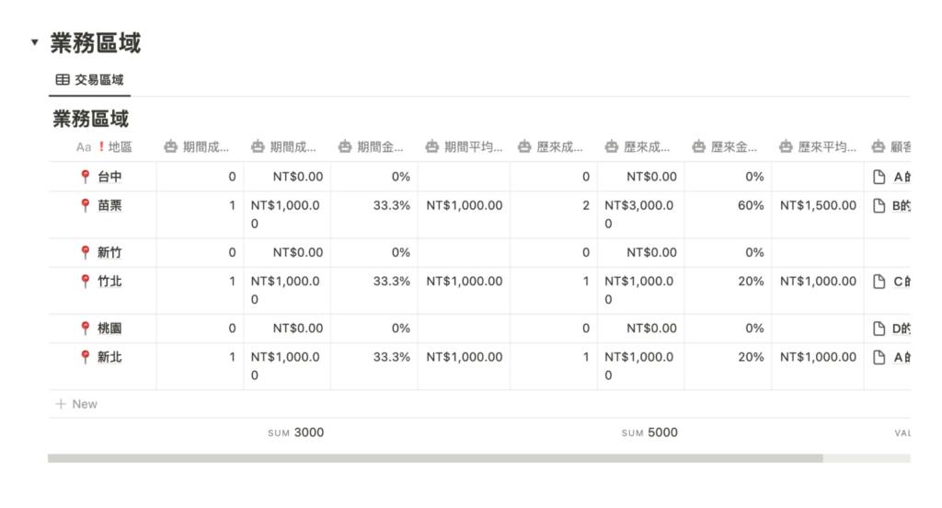Screen dimensions: 942x508
Task: Open the page icon in 苗栗 row
Action: tap(879, 205)
